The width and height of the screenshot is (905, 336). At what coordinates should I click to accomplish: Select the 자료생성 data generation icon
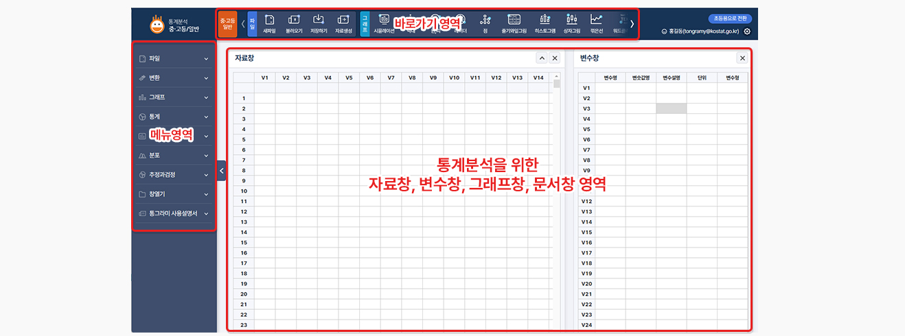pyautogui.click(x=343, y=23)
